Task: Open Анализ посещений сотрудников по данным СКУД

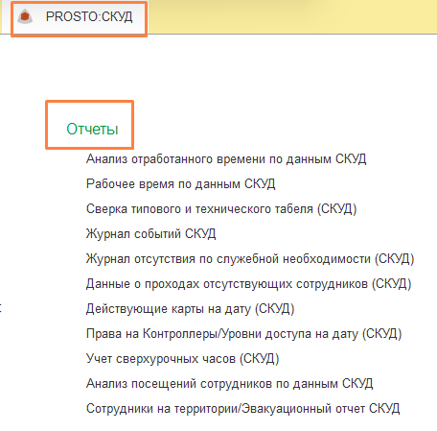Action: click(x=230, y=384)
